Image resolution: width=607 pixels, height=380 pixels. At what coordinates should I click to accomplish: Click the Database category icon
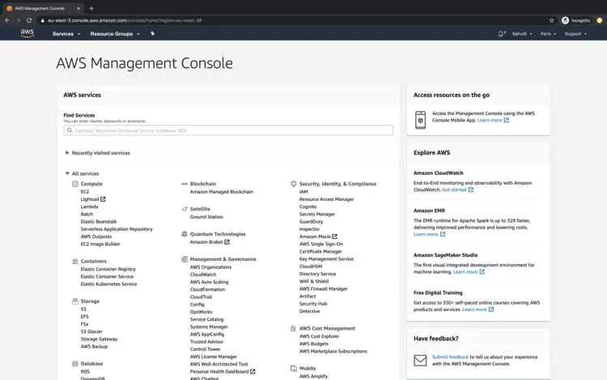(x=75, y=363)
